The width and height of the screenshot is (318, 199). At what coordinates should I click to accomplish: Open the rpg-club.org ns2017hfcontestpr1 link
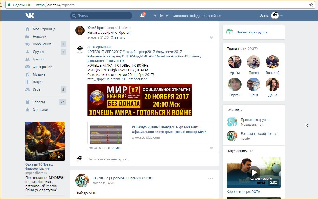coord(118,79)
